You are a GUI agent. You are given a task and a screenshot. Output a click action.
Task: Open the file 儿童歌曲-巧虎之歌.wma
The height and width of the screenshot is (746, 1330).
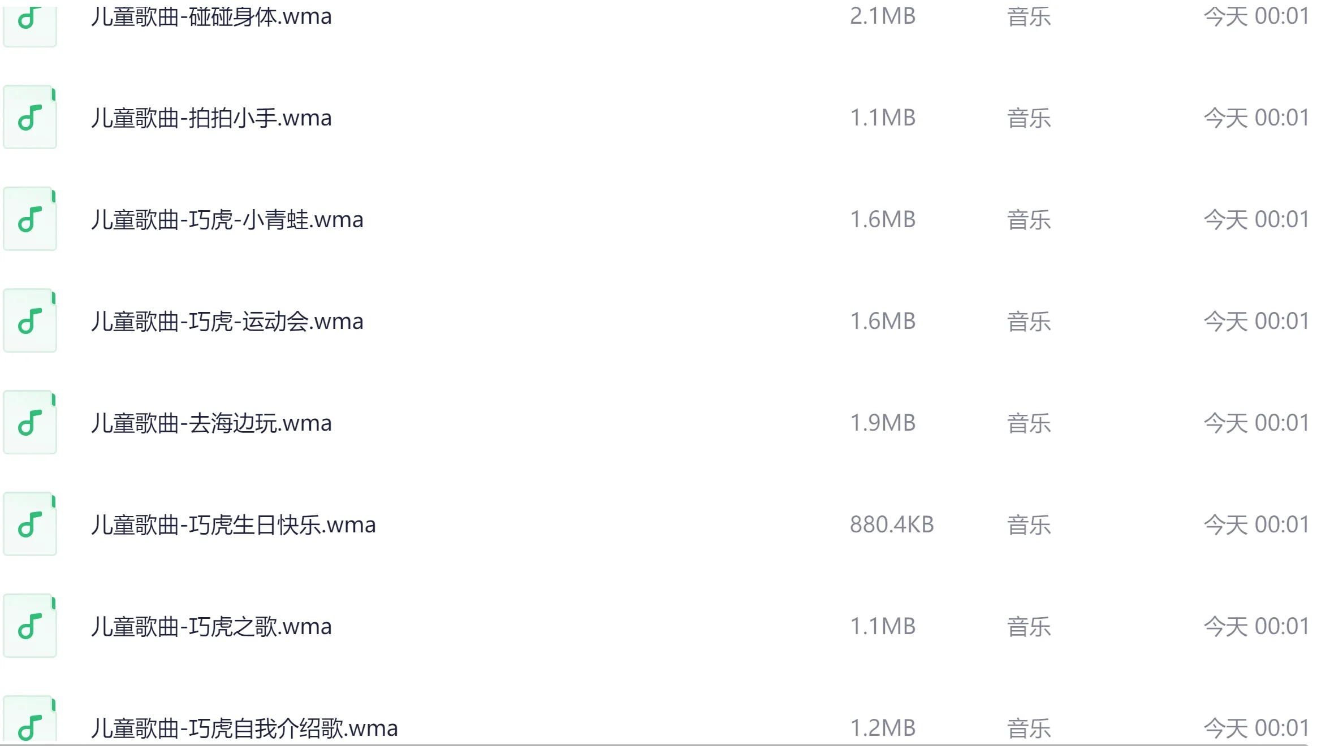point(211,627)
